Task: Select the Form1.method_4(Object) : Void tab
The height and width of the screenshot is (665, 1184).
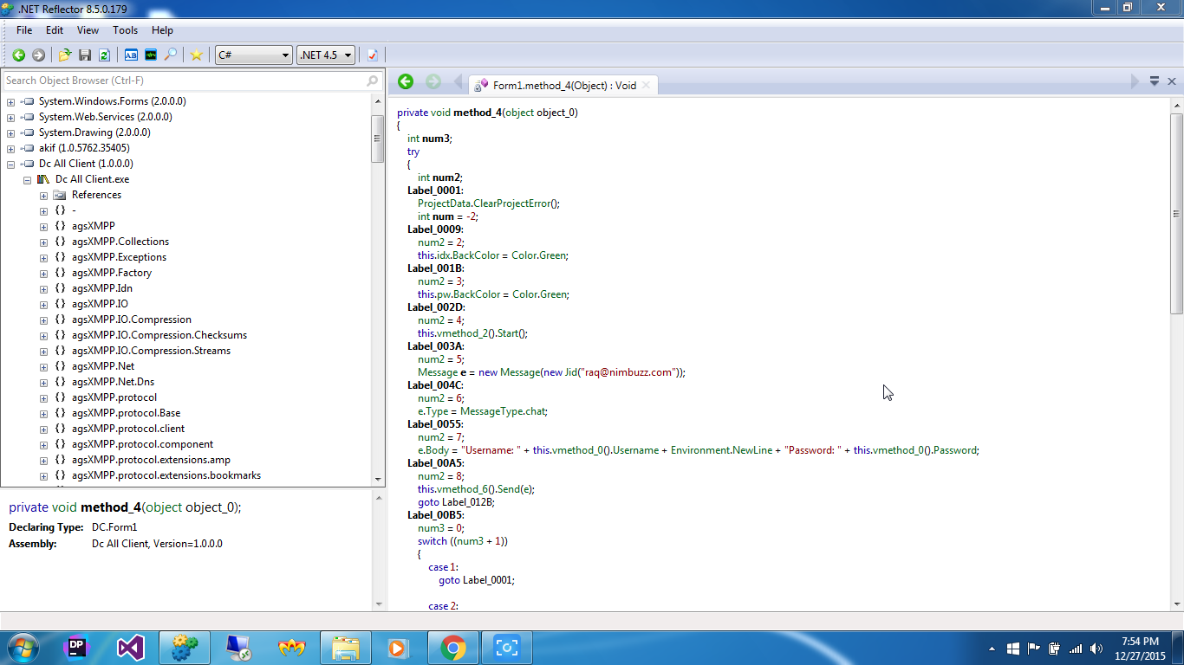Action: click(x=563, y=85)
